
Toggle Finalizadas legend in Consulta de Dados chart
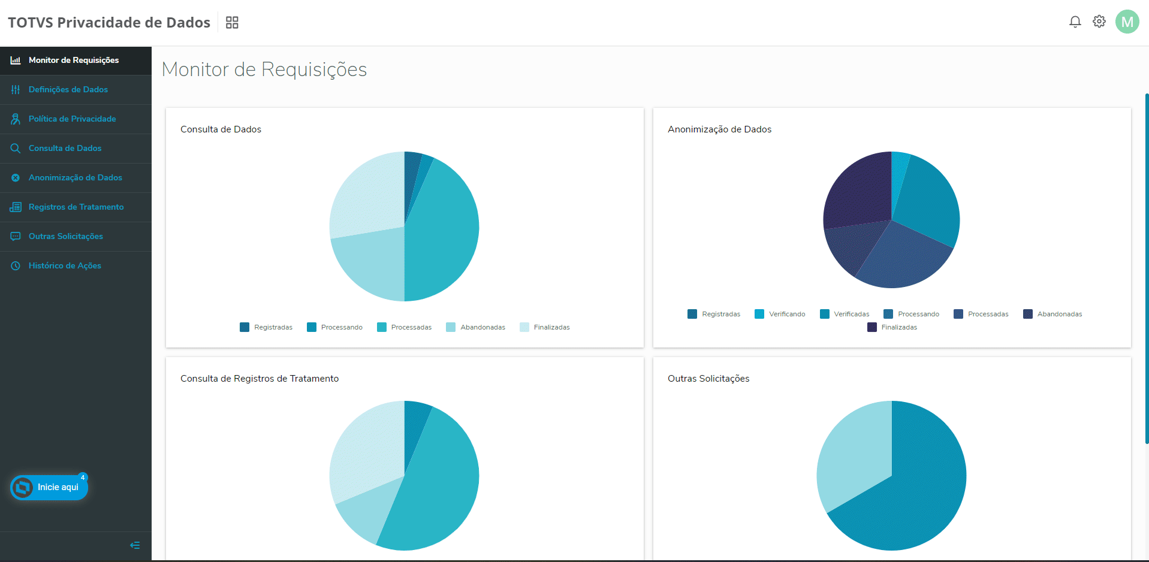544,327
